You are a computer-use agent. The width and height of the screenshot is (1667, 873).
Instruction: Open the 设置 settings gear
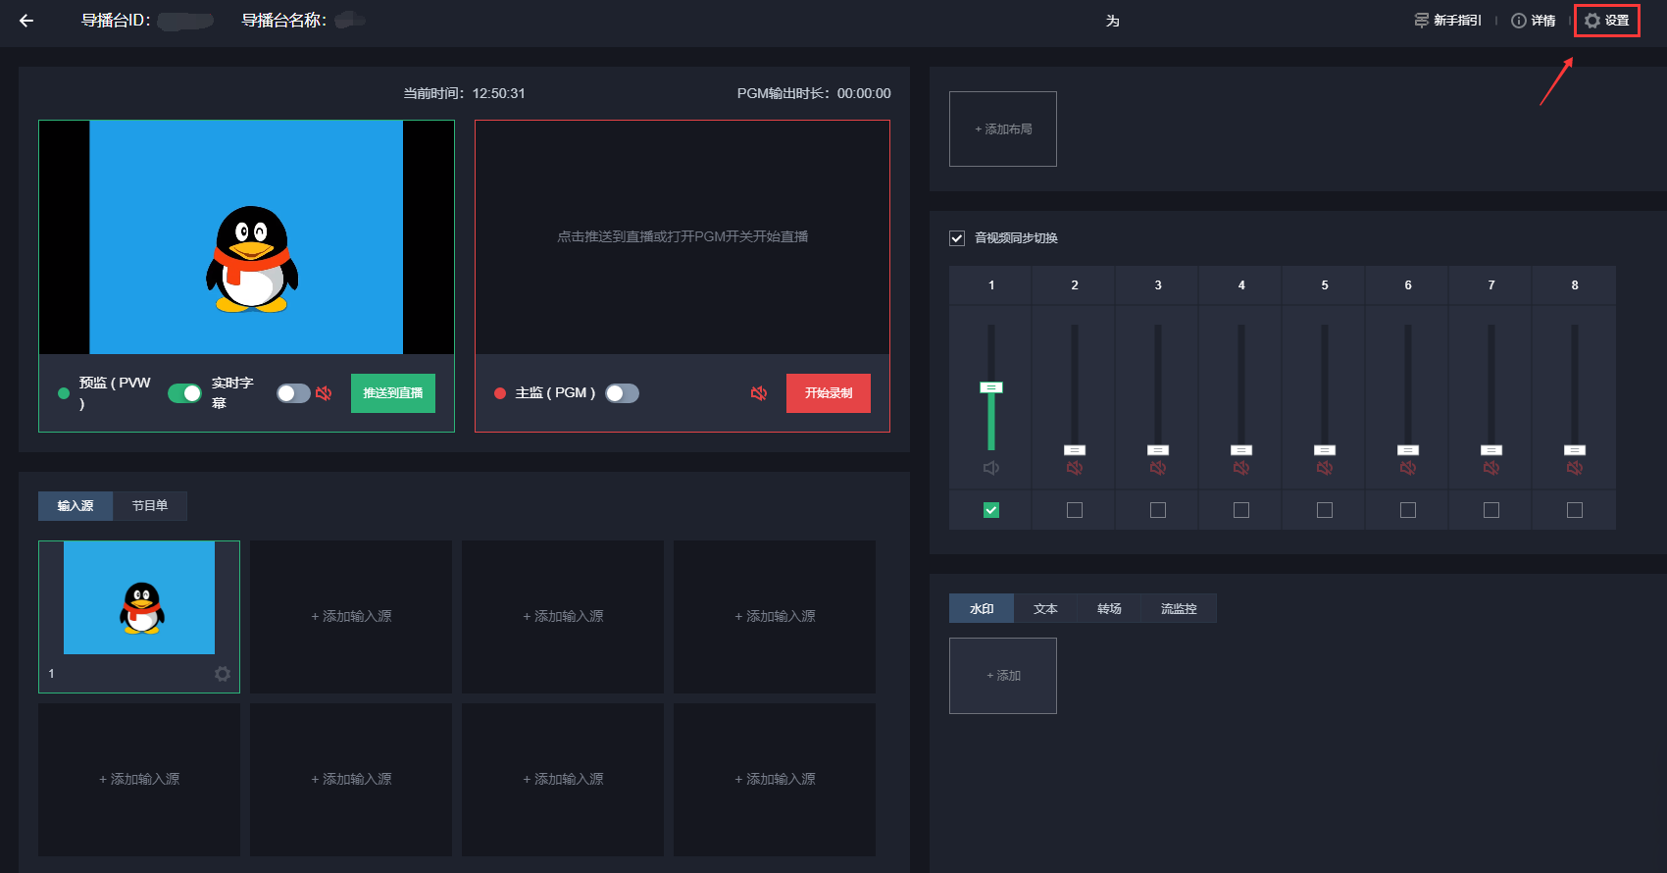click(x=1607, y=21)
